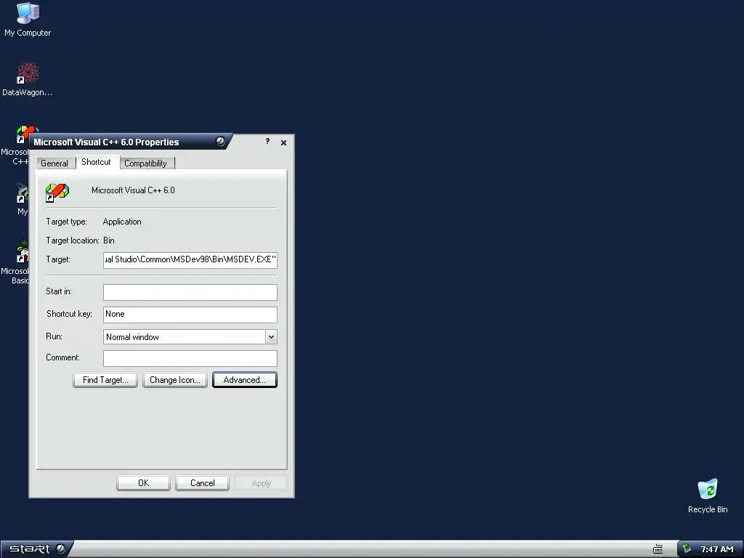Click the Change Icon button
The height and width of the screenshot is (558, 744).
(x=175, y=379)
